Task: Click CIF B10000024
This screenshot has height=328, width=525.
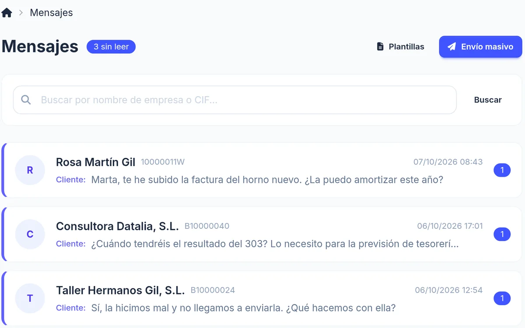Action: click(213, 290)
